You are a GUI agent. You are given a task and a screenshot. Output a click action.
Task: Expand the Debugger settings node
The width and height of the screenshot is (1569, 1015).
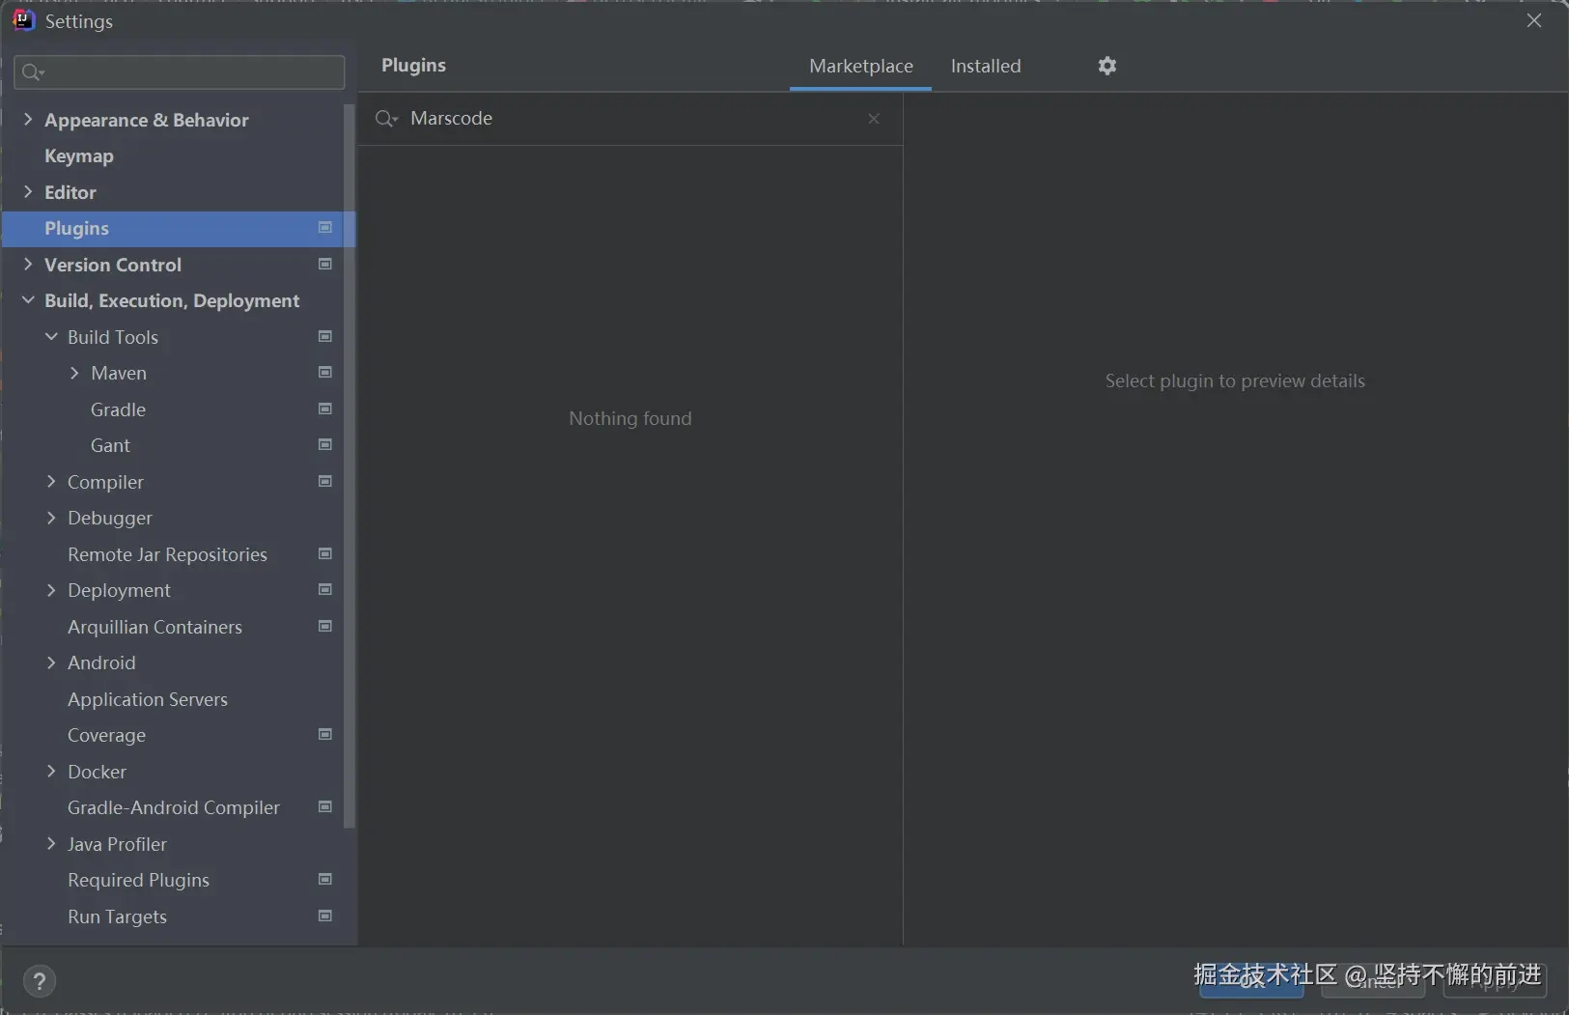click(x=51, y=518)
